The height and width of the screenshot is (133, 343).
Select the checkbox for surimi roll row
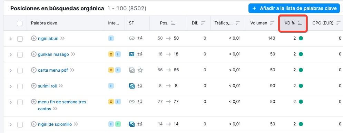(20, 86)
